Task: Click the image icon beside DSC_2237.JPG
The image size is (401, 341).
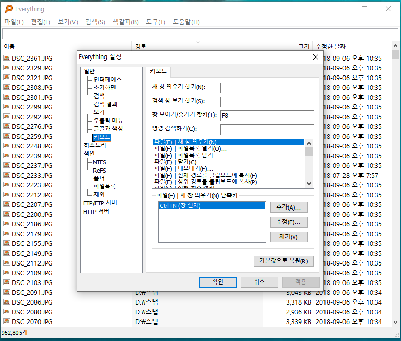Action: click(7, 165)
